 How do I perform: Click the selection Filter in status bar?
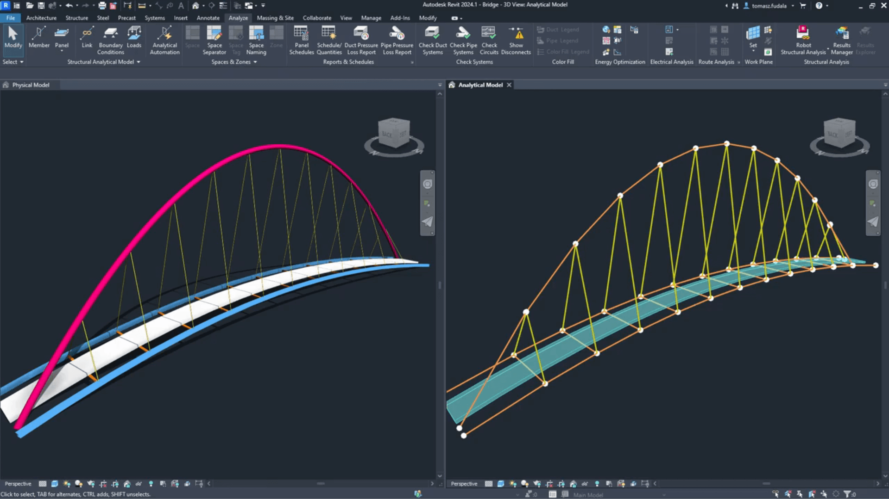(x=850, y=494)
